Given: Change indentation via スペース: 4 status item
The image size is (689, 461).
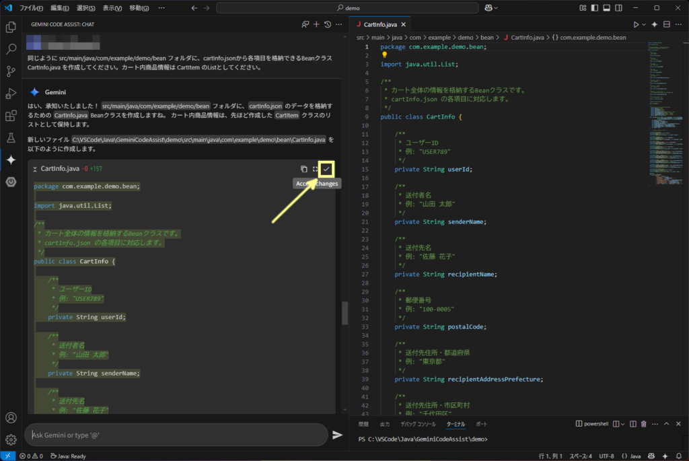Looking at the screenshot, I should (x=581, y=456).
